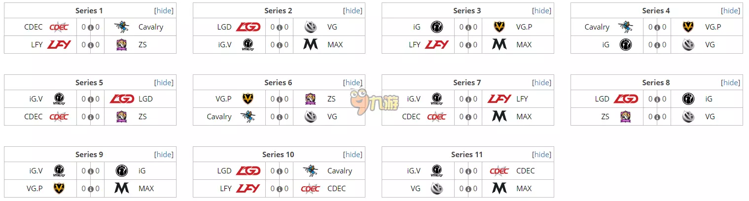
Task: Hide the Series 1 match box
Action: (x=164, y=10)
